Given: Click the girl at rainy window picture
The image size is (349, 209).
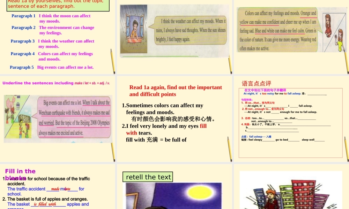Looking at the screenshot, I should (x=134, y=29).
